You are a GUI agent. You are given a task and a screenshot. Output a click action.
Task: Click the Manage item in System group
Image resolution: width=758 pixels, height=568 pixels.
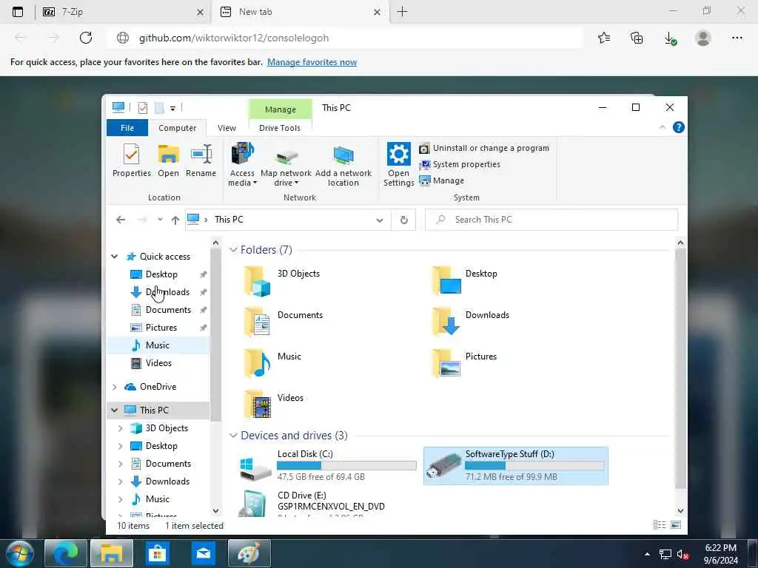point(442,180)
